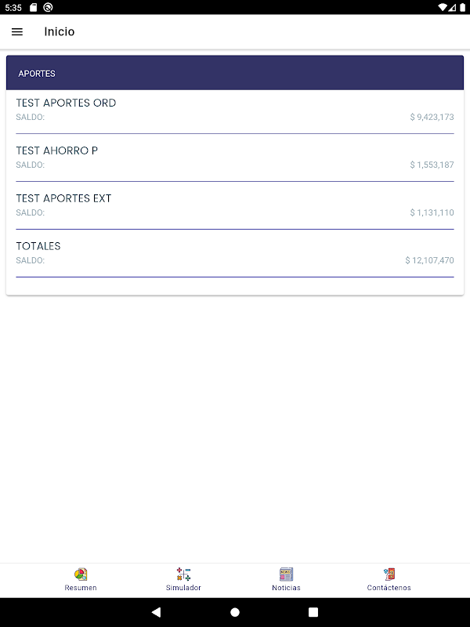The width and height of the screenshot is (470, 627).
Task: Click the $ 12,107,470 total balance
Action: click(429, 260)
